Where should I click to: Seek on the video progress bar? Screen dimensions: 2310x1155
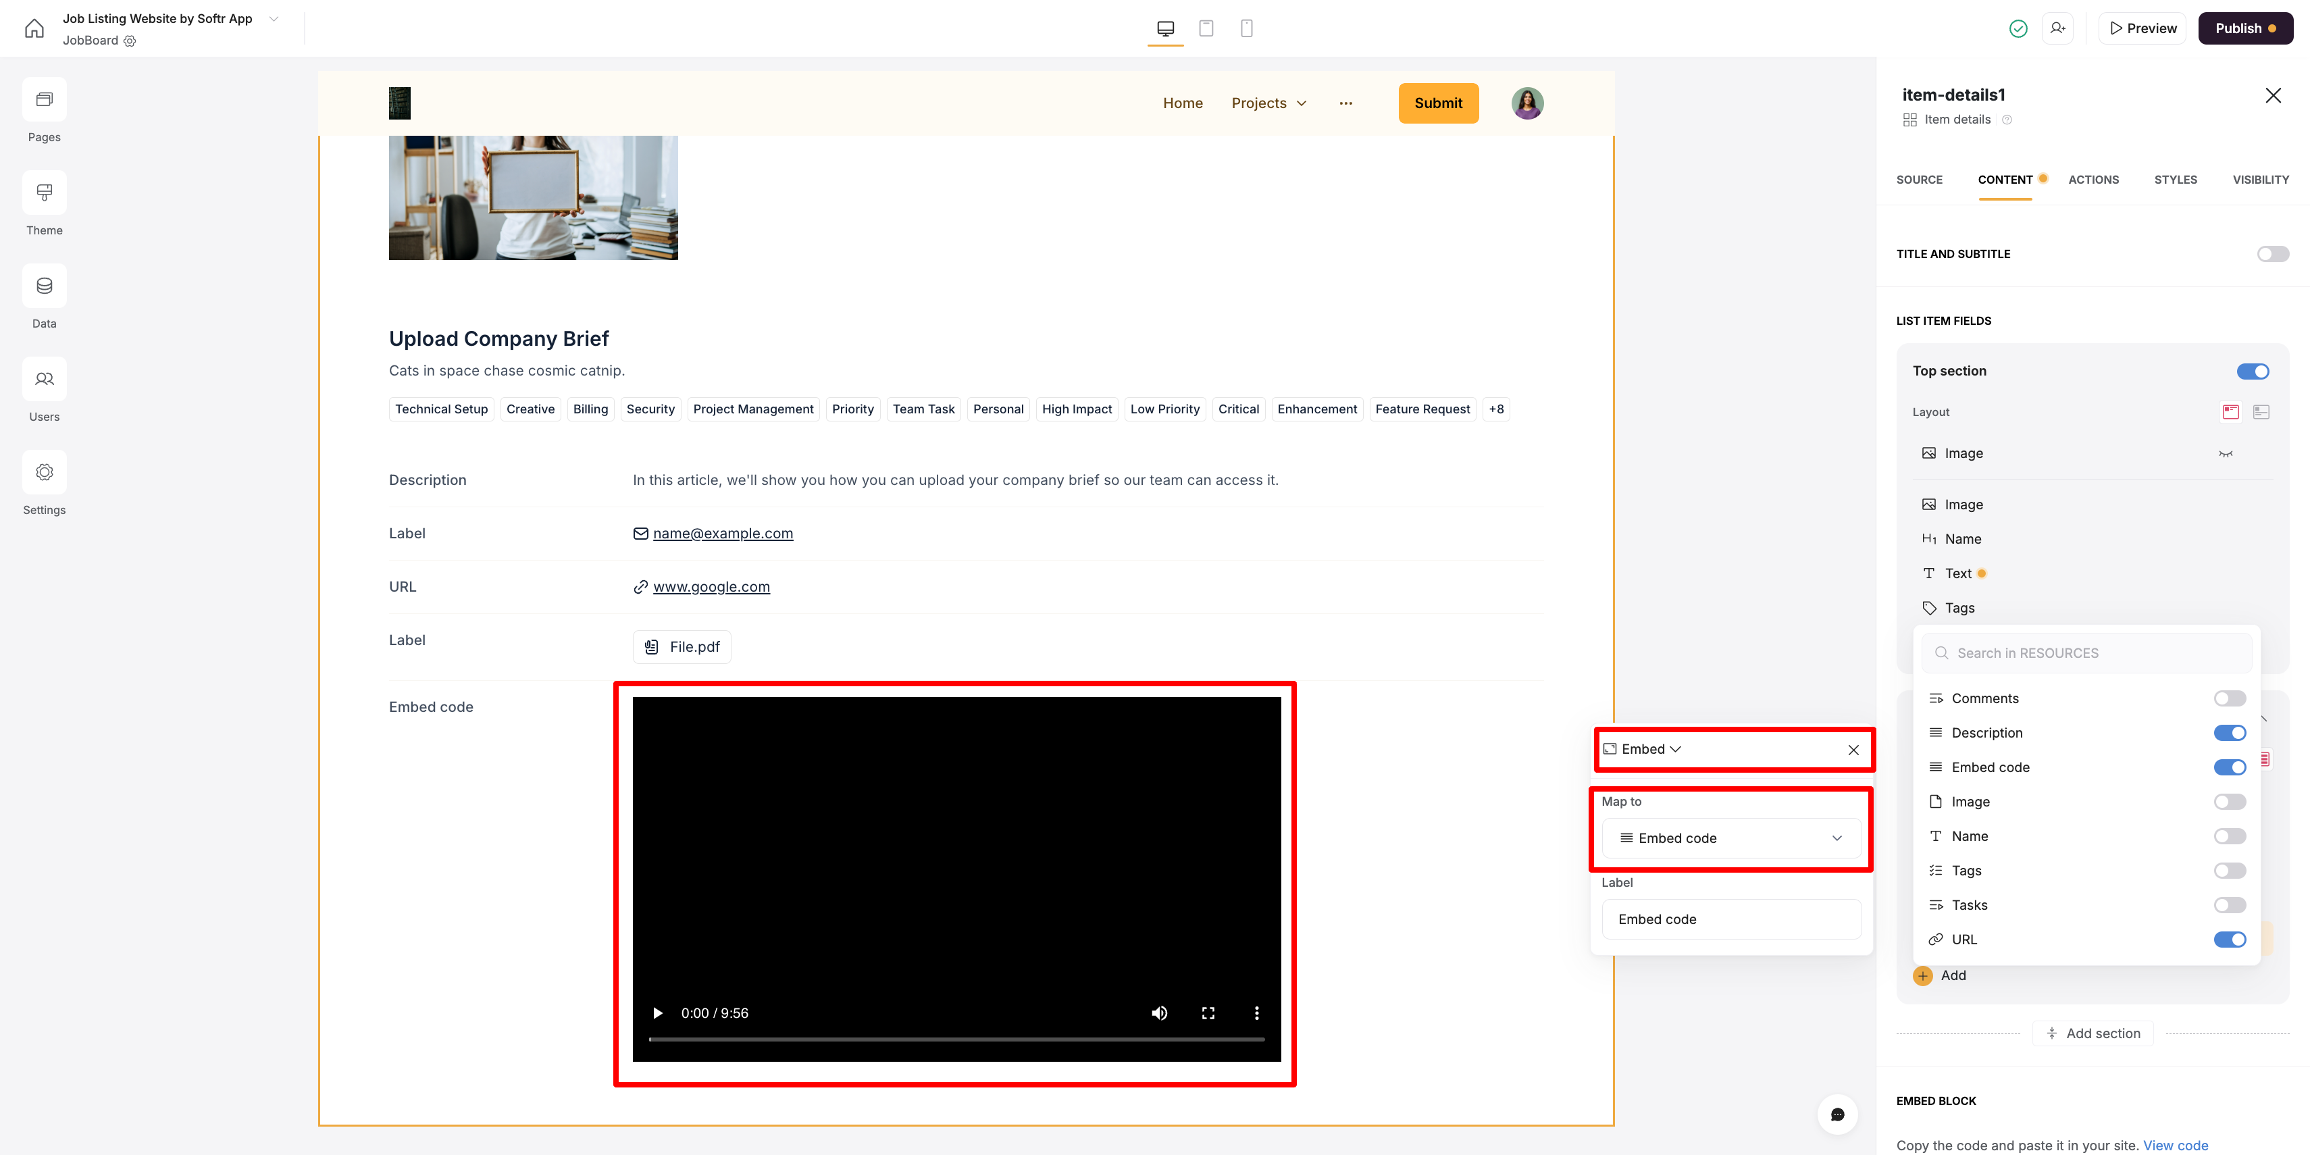point(956,1039)
